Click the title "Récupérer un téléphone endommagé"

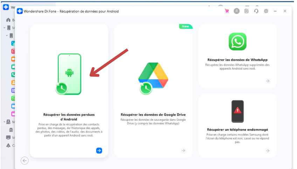[x=237, y=129]
